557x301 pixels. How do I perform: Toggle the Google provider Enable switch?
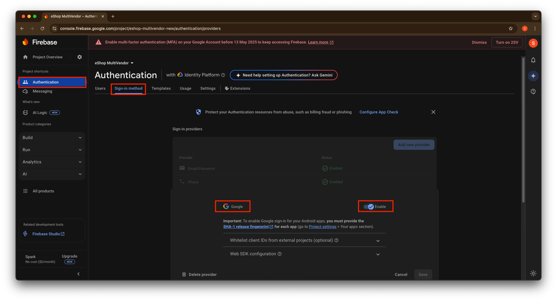point(369,206)
